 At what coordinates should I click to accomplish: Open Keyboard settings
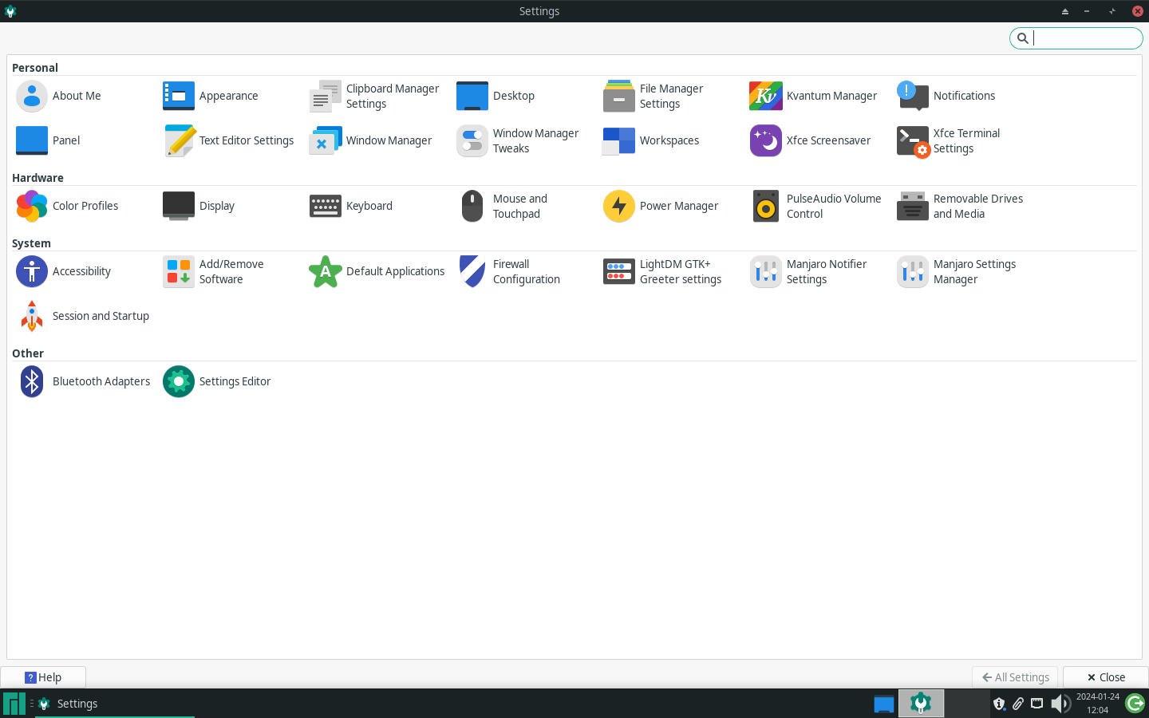coord(369,206)
